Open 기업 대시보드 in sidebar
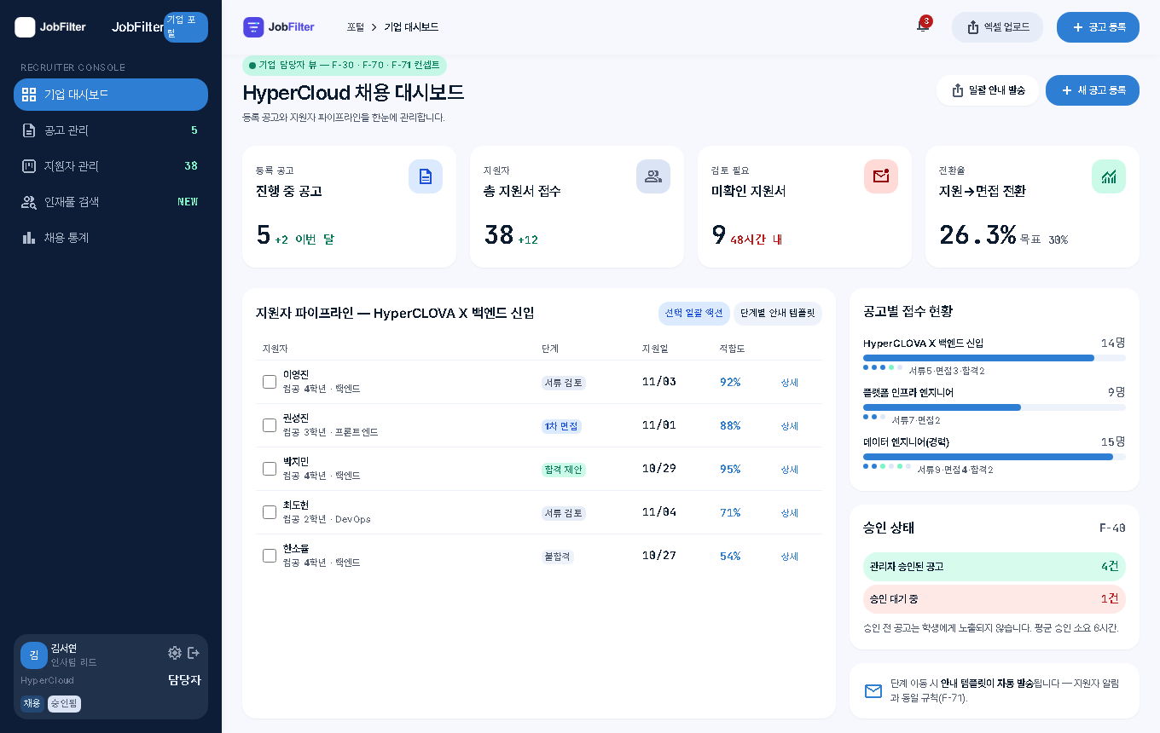This screenshot has width=1160, height=733. pyautogui.click(x=111, y=95)
